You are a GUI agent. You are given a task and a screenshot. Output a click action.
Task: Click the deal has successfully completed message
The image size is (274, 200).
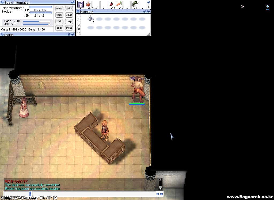click(x=33, y=185)
